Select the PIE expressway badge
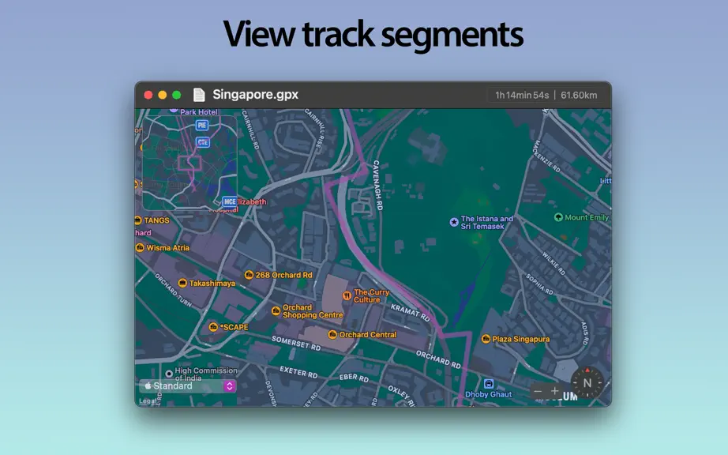The width and height of the screenshot is (728, 455). click(x=202, y=125)
